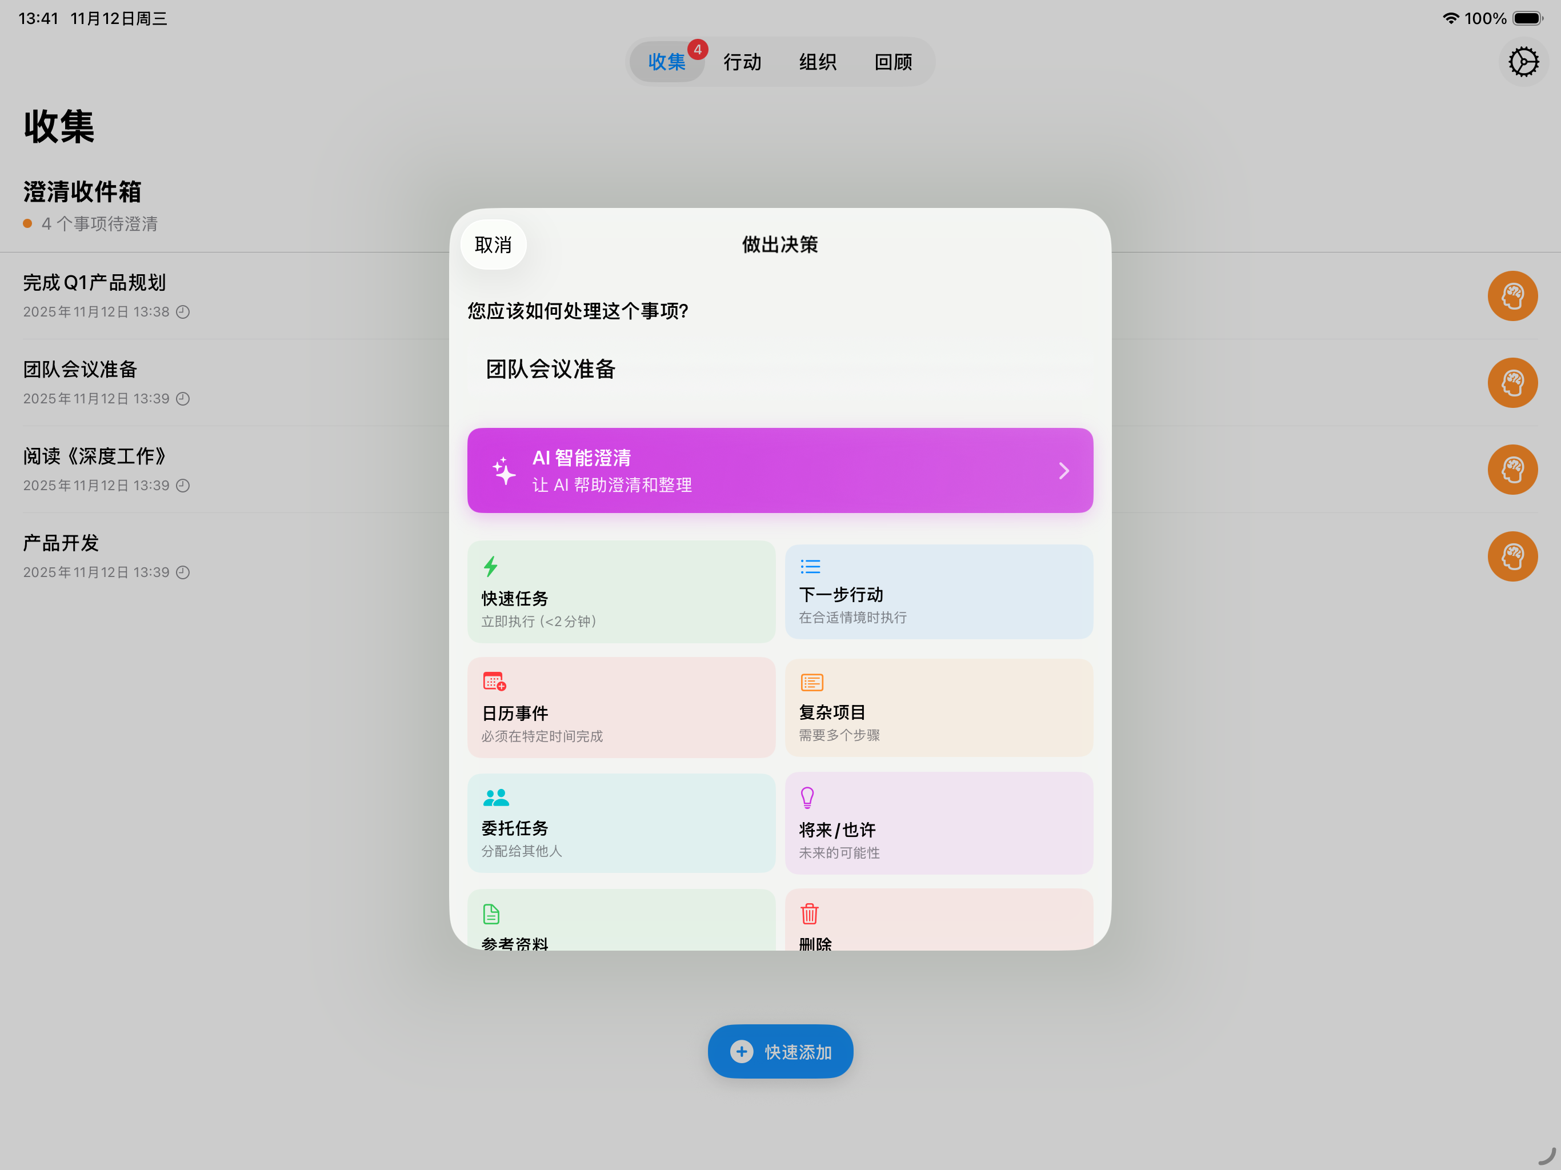Click the brain icon next to 产品开发
This screenshot has height=1170, width=1561.
(x=1512, y=556)
